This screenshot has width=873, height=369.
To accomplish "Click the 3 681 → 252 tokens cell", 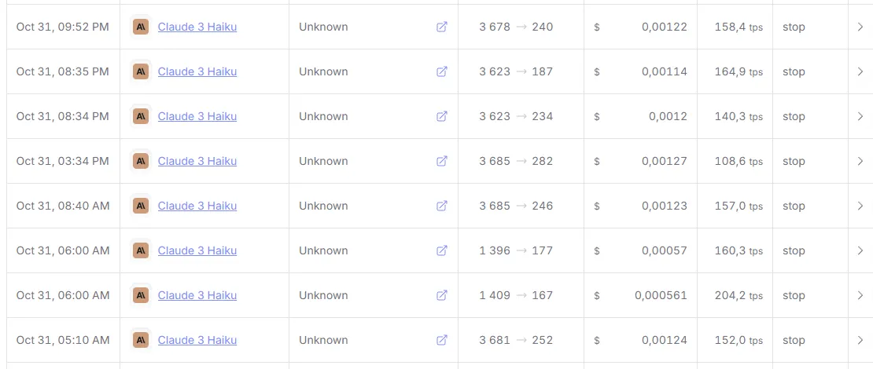I will pos(516,340).
